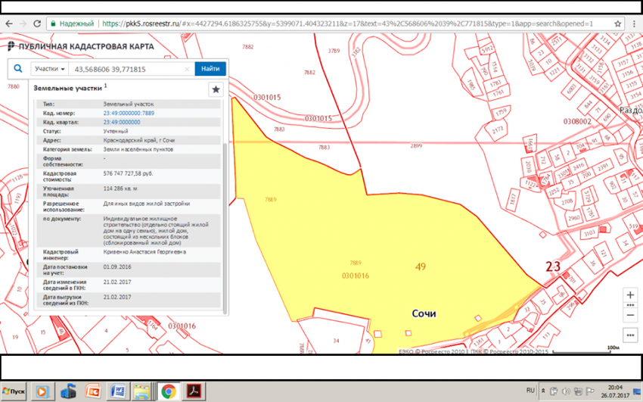Switch to the Chrome taskbar button
The image size is (643, 402).
(169, 391)
